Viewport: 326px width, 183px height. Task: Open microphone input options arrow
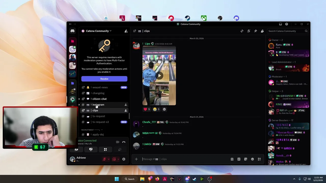point(108,159)
